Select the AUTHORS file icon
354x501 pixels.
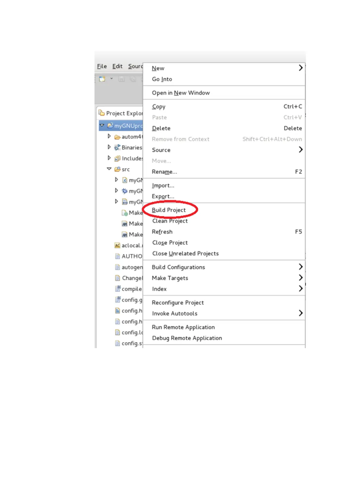click(x=118, y=256)
